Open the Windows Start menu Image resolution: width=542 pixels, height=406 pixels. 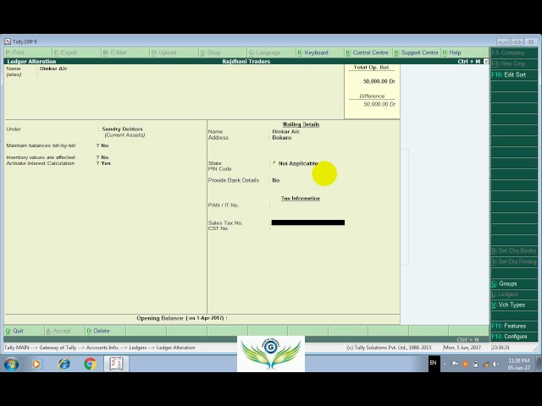click(x=11, y=364)
